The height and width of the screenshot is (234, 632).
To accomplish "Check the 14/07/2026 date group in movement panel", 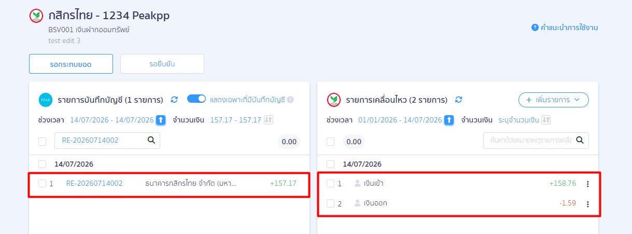I will coord(331,164).
